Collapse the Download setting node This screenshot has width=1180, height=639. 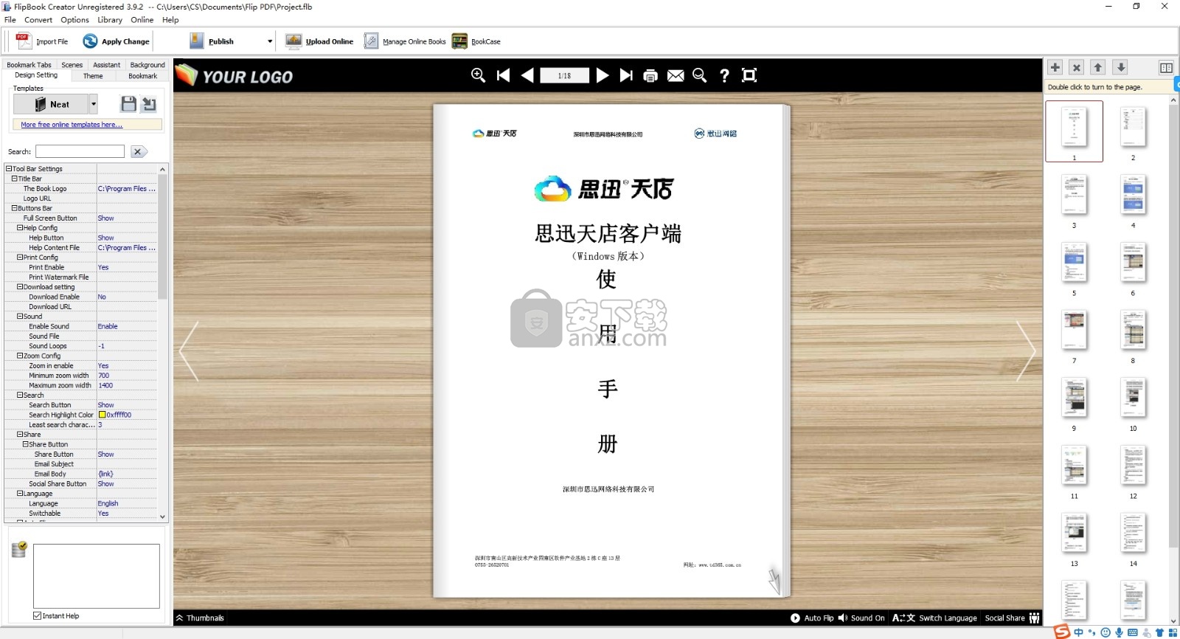coord(20,287)
